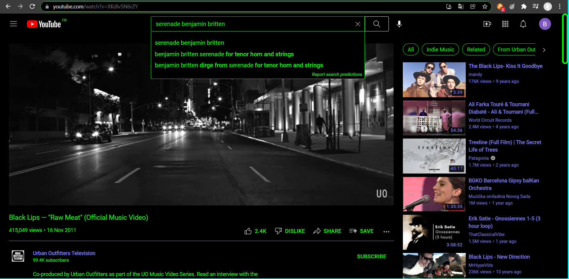Open the YouTube guide hamburger menu
This screenshot has height=279, width=569.
point(13,24)
